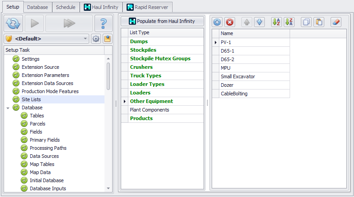Click Populate from Haul Infinity button
This screenshot has height=197, width=354.
[x=162, y=21]
